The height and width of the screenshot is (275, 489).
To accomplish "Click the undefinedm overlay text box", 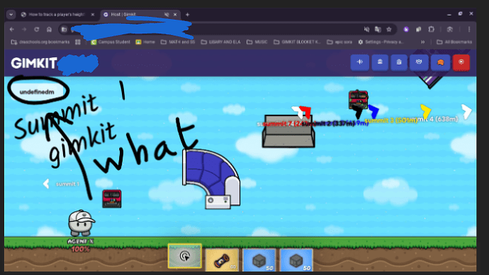I will coord(37,92).
